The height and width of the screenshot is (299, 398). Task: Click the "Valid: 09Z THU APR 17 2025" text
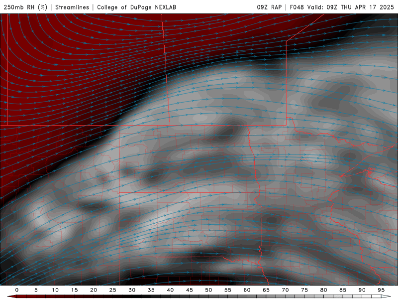tap(351, 7)
